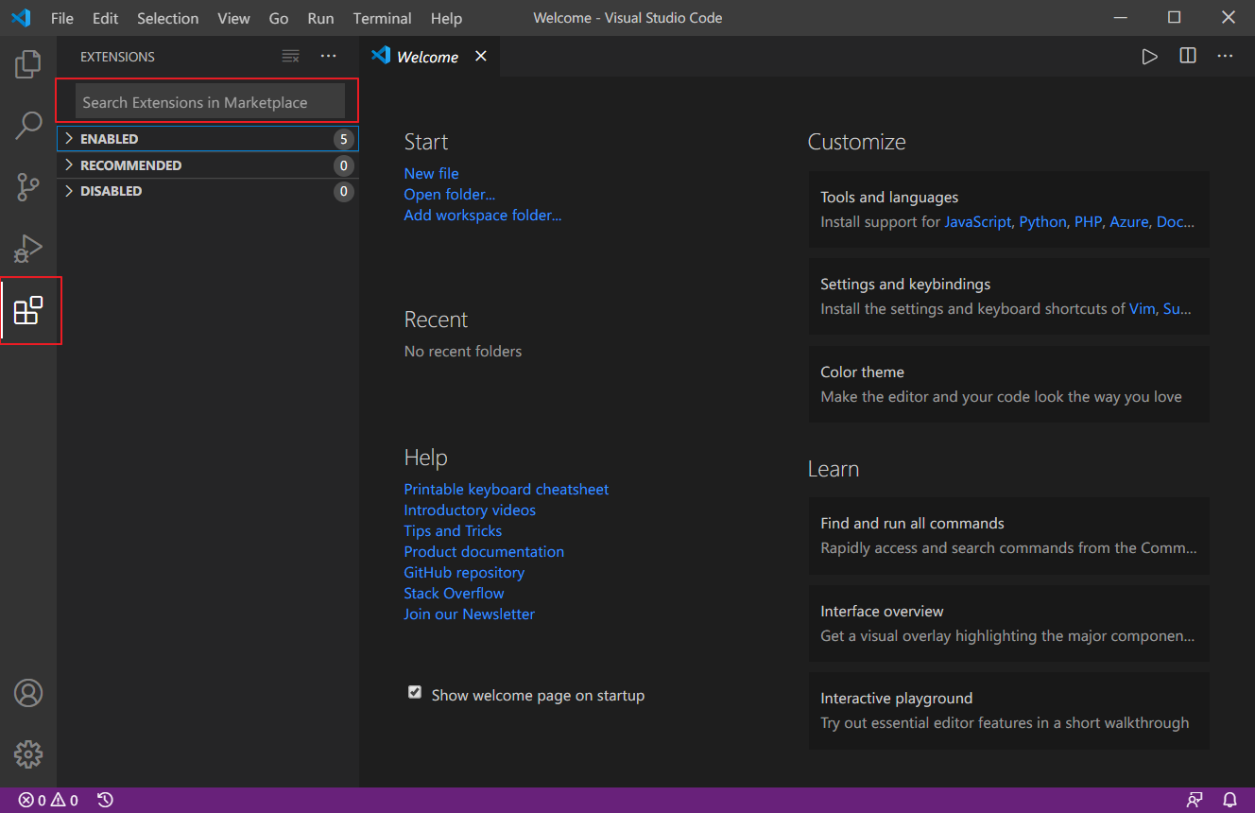1255x813 pixels.
Task: Open the Accounts menu icon
Action: click(x=28, y=693)
